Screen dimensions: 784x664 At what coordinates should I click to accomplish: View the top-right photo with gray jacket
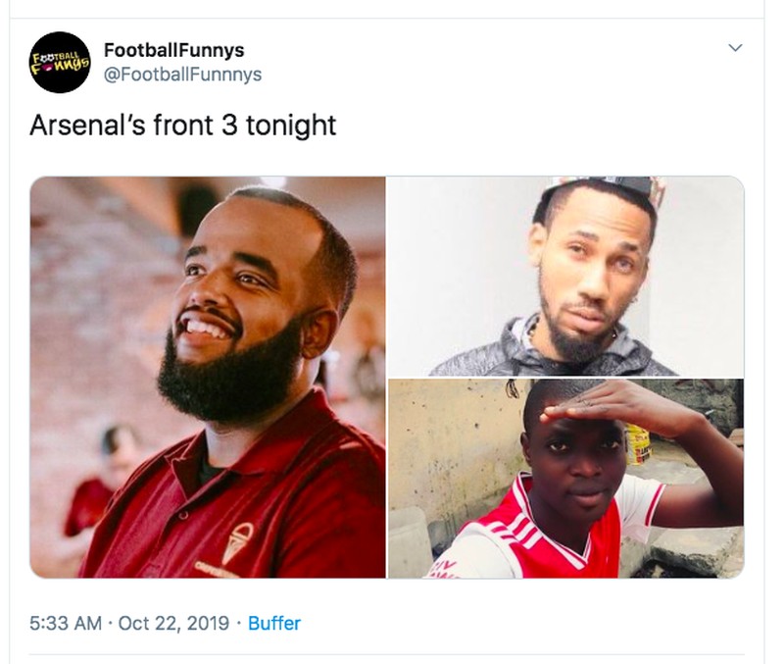coord(565,277)
